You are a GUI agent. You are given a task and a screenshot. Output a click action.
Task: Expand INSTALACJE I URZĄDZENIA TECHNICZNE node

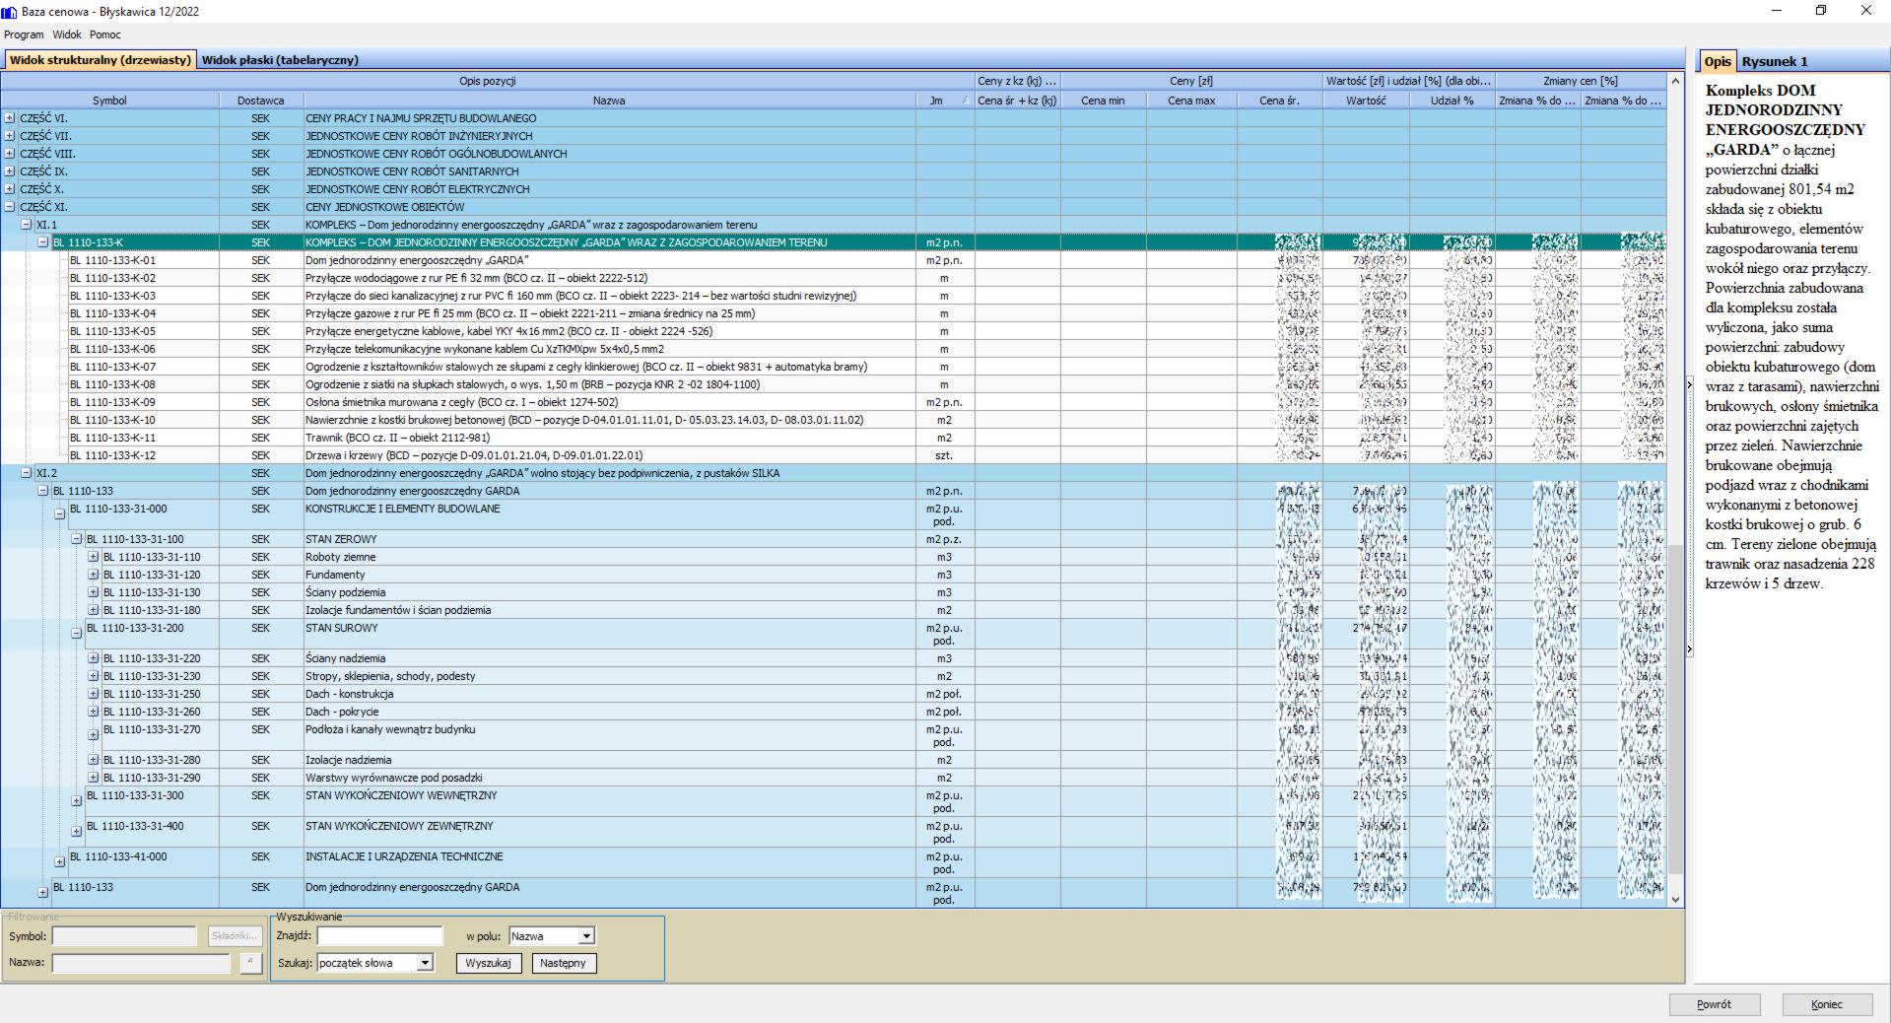[60, 862]
